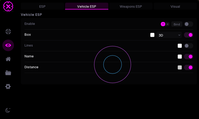The width and height of the screenshot is (199, 119).
Task: Open the Weapons ESP tab
Action: [x=131, y=6]
